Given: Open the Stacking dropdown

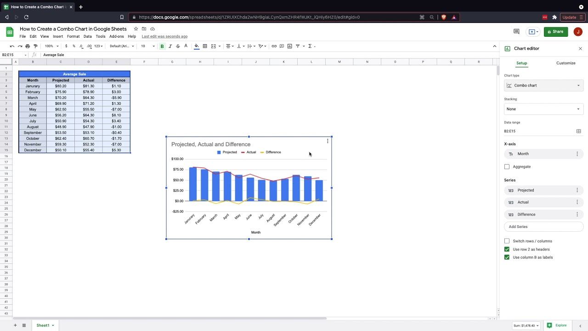Looking at the screenshot, I should coord(543,109).
